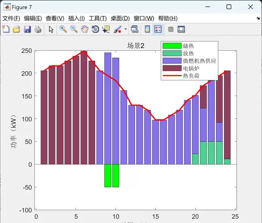Pick the Data Cursor tool
Viewport: 262px width, 223px height.
106,29
